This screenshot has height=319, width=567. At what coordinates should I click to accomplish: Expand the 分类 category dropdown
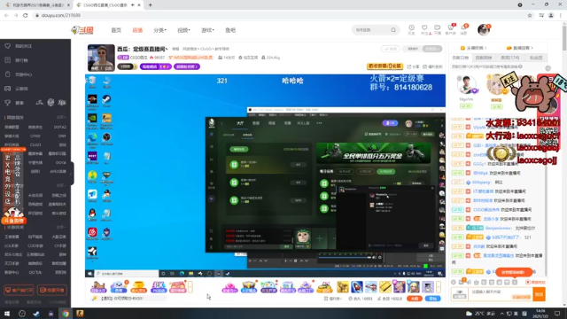click(159, 30)
